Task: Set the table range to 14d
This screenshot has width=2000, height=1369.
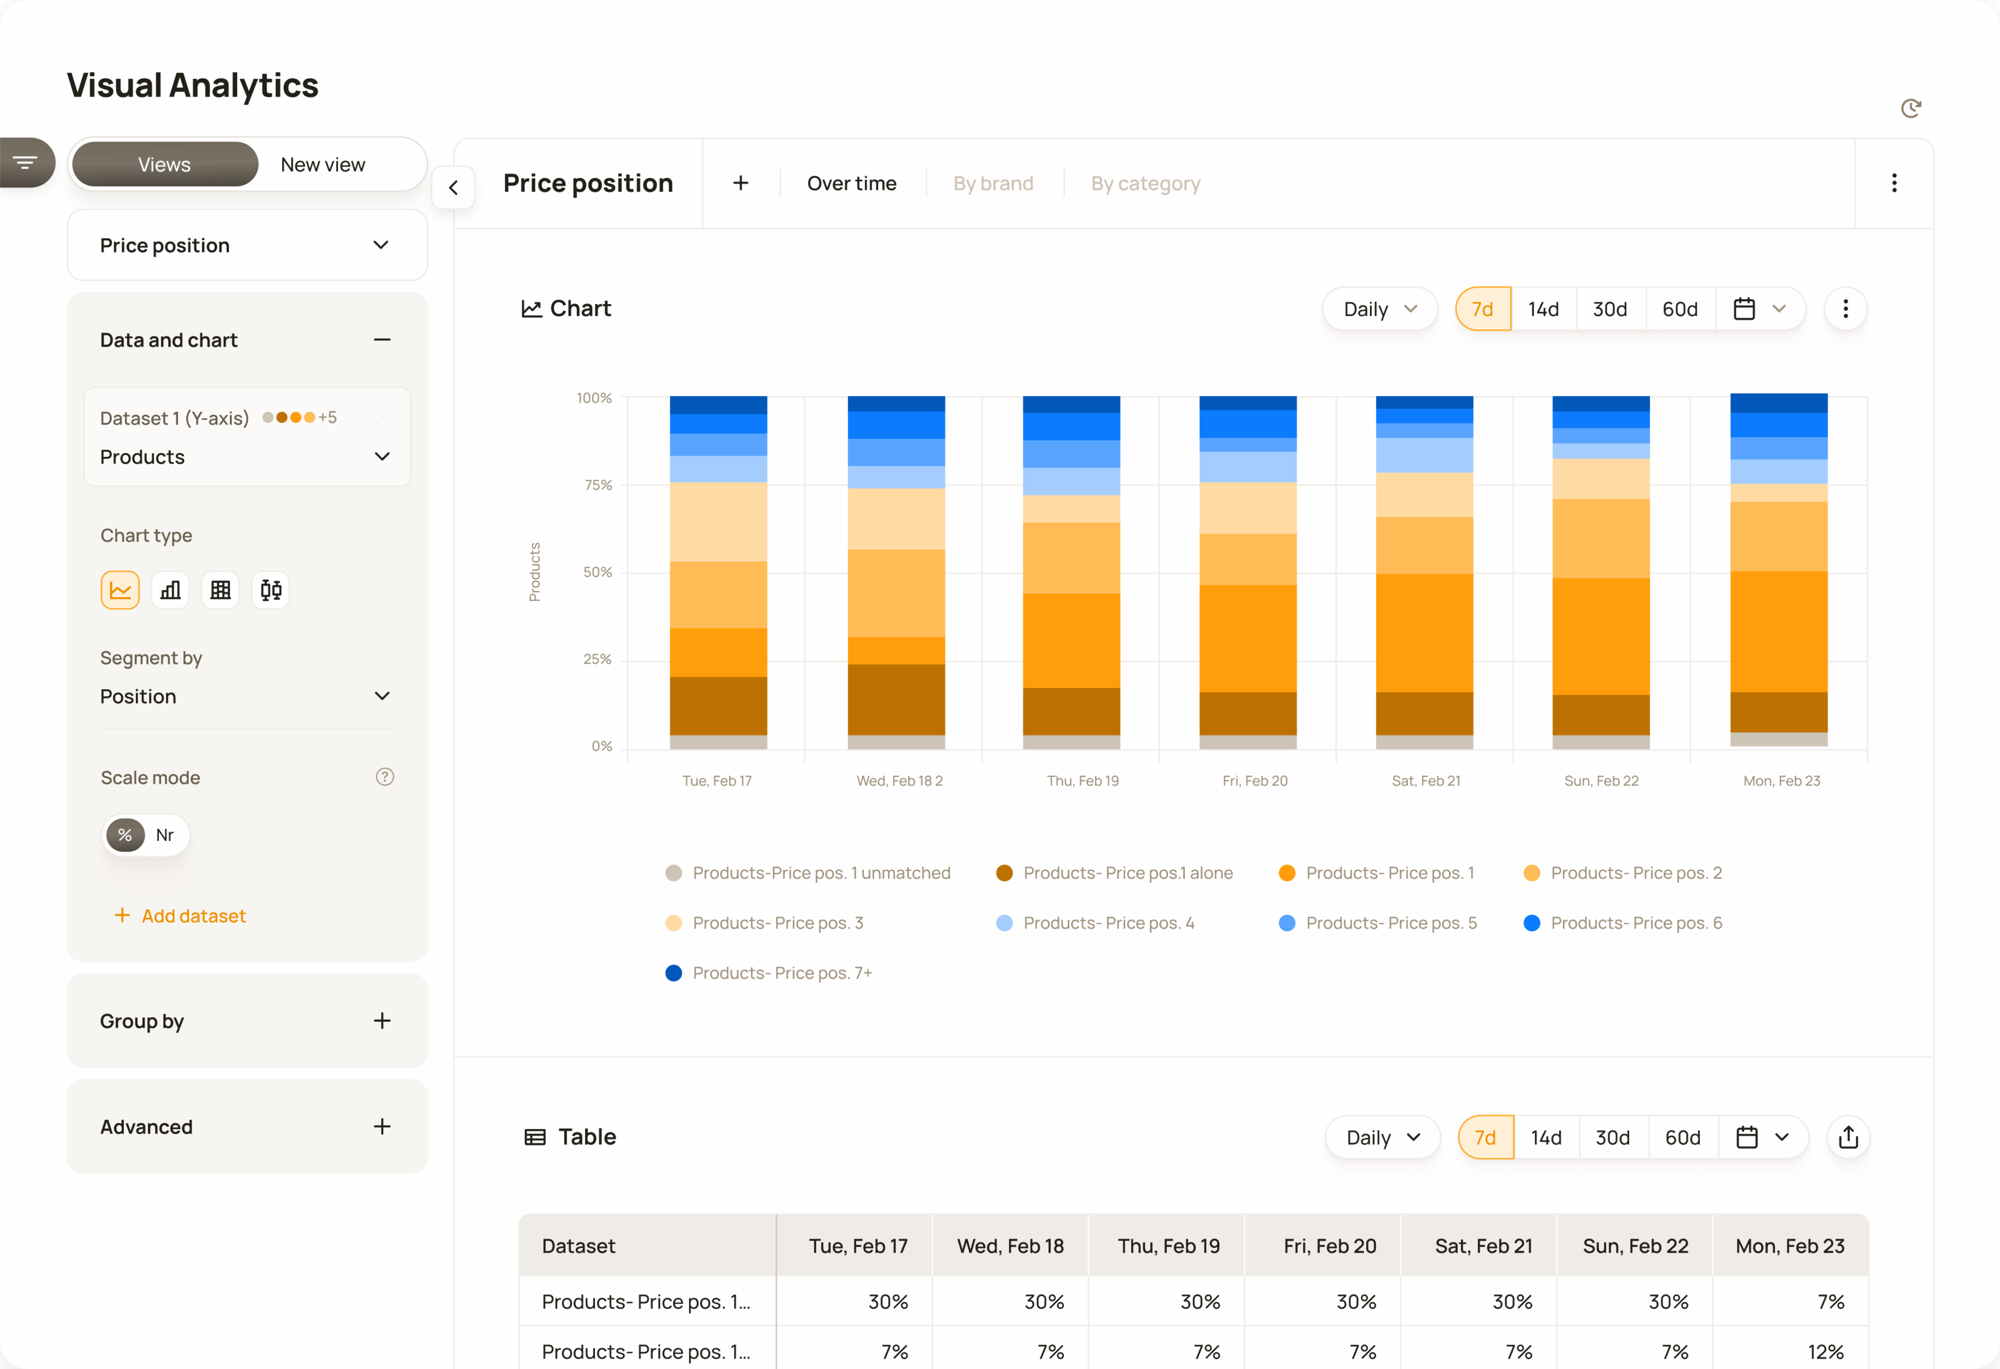Action: click(x=1545, y=1137)
